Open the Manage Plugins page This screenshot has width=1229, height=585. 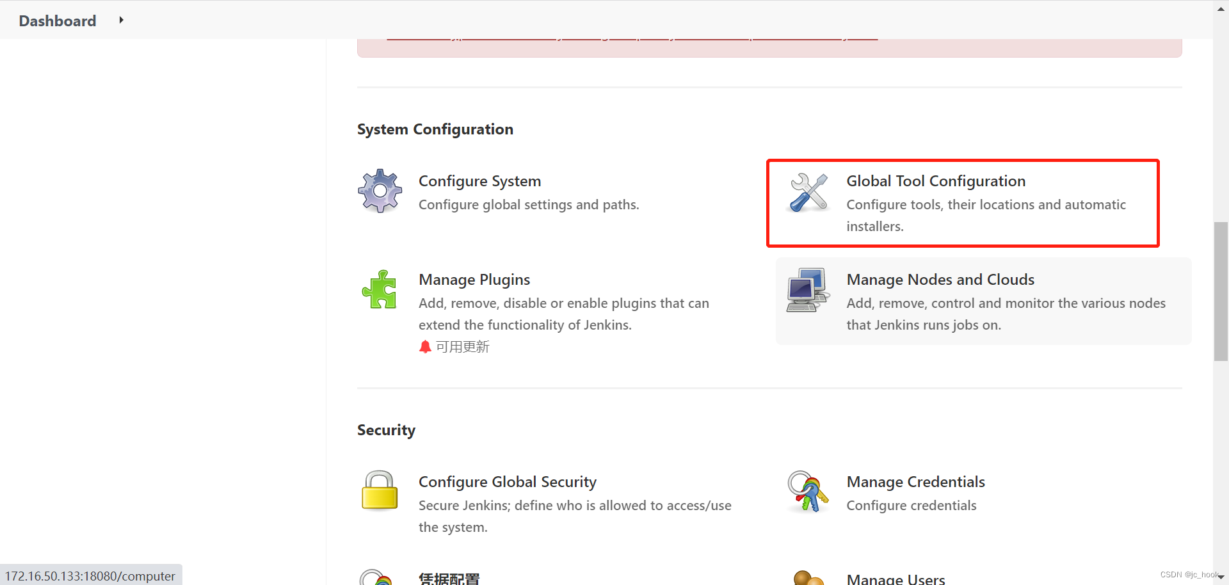[474, 280]
